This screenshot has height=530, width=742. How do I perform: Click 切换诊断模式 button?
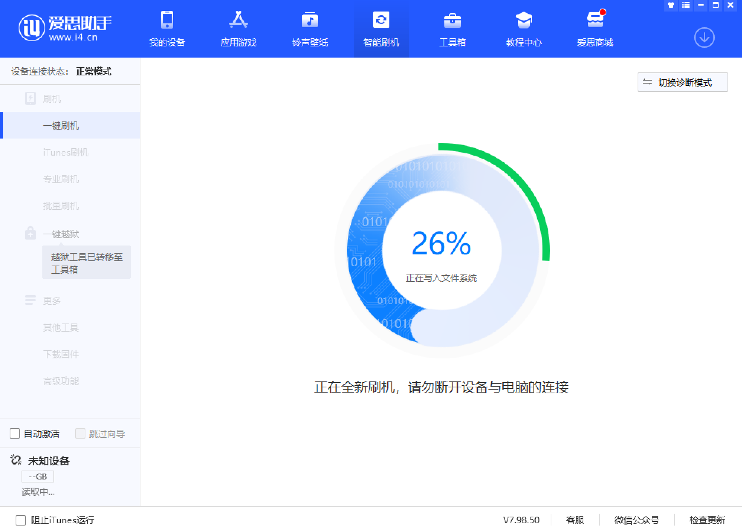tap(683, 82)
